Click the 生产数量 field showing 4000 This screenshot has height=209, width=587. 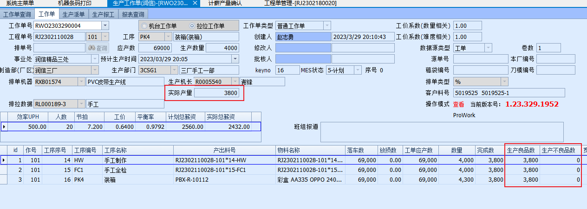click(222, 48)
